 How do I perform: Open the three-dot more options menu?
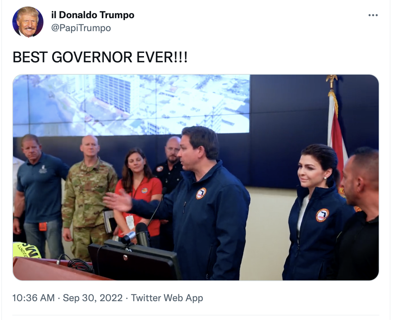click(x=373, y=15)
